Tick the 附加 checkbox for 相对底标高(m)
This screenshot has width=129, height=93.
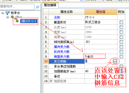121,42
